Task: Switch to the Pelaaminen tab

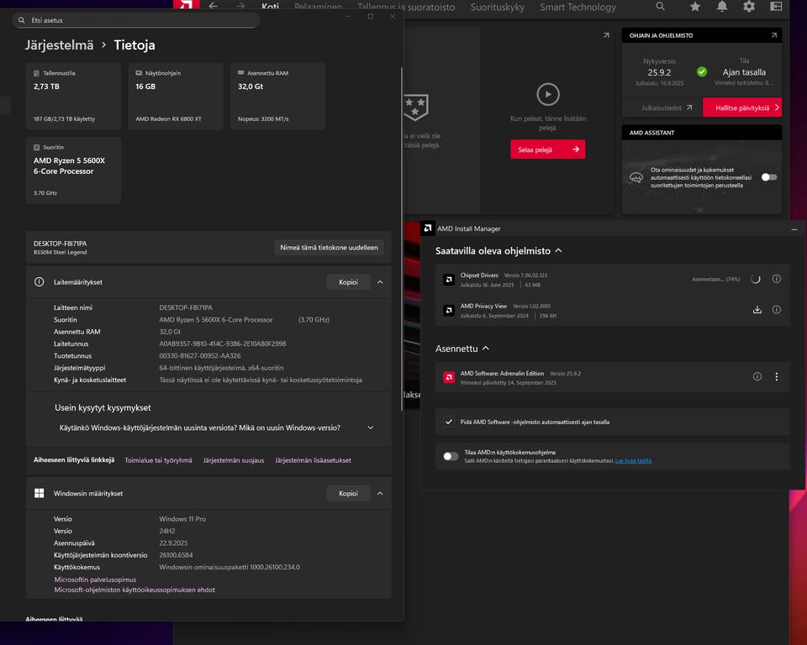Action: [318, 7]
